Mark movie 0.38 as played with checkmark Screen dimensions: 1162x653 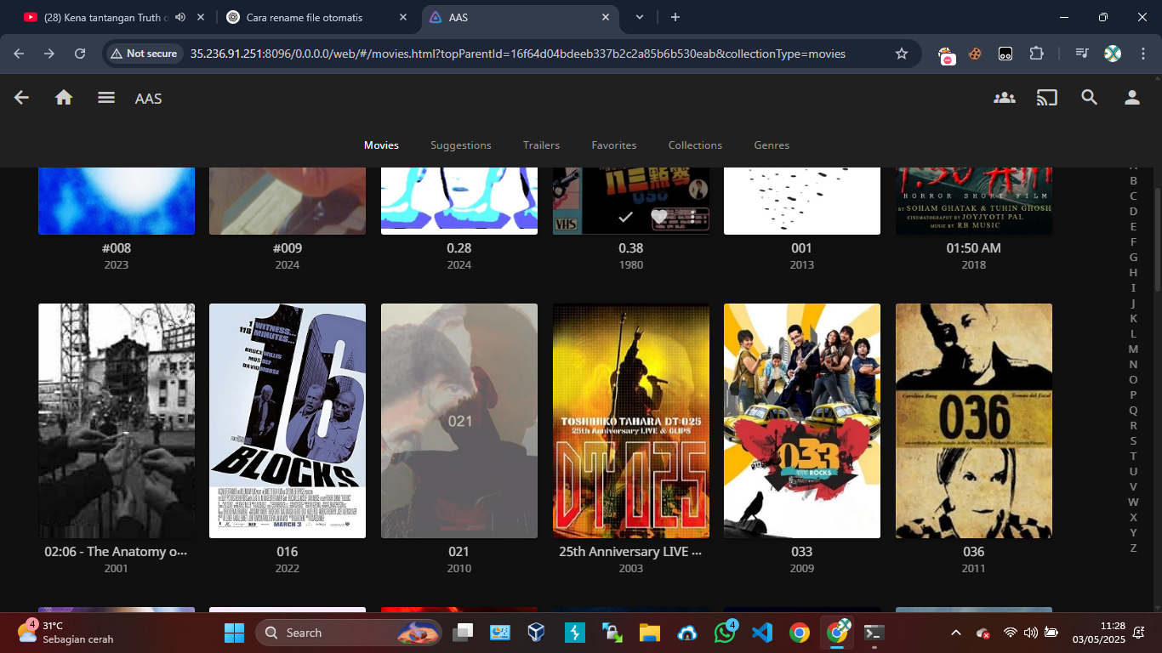pyautogui.click(x=625, y=218)
